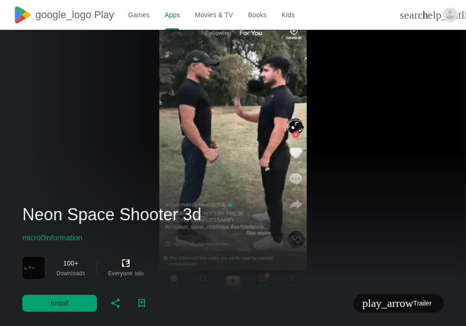
Task: Go to the Movies & TV tab
Action: tap(214, 15)
